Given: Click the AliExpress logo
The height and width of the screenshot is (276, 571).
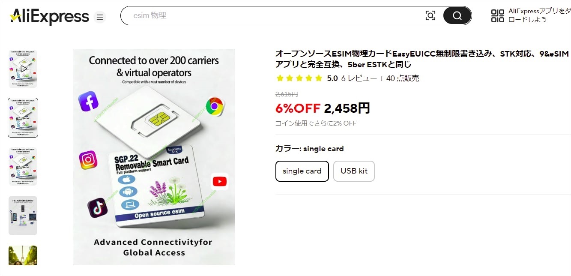Looking at the screenshot, I should tap(50, 17).
